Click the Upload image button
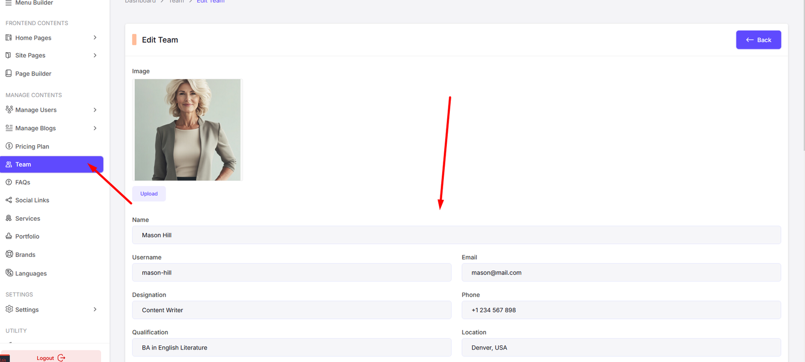This screenshot has width=805, height=362. pyautogui.click(x=149, y=194)
